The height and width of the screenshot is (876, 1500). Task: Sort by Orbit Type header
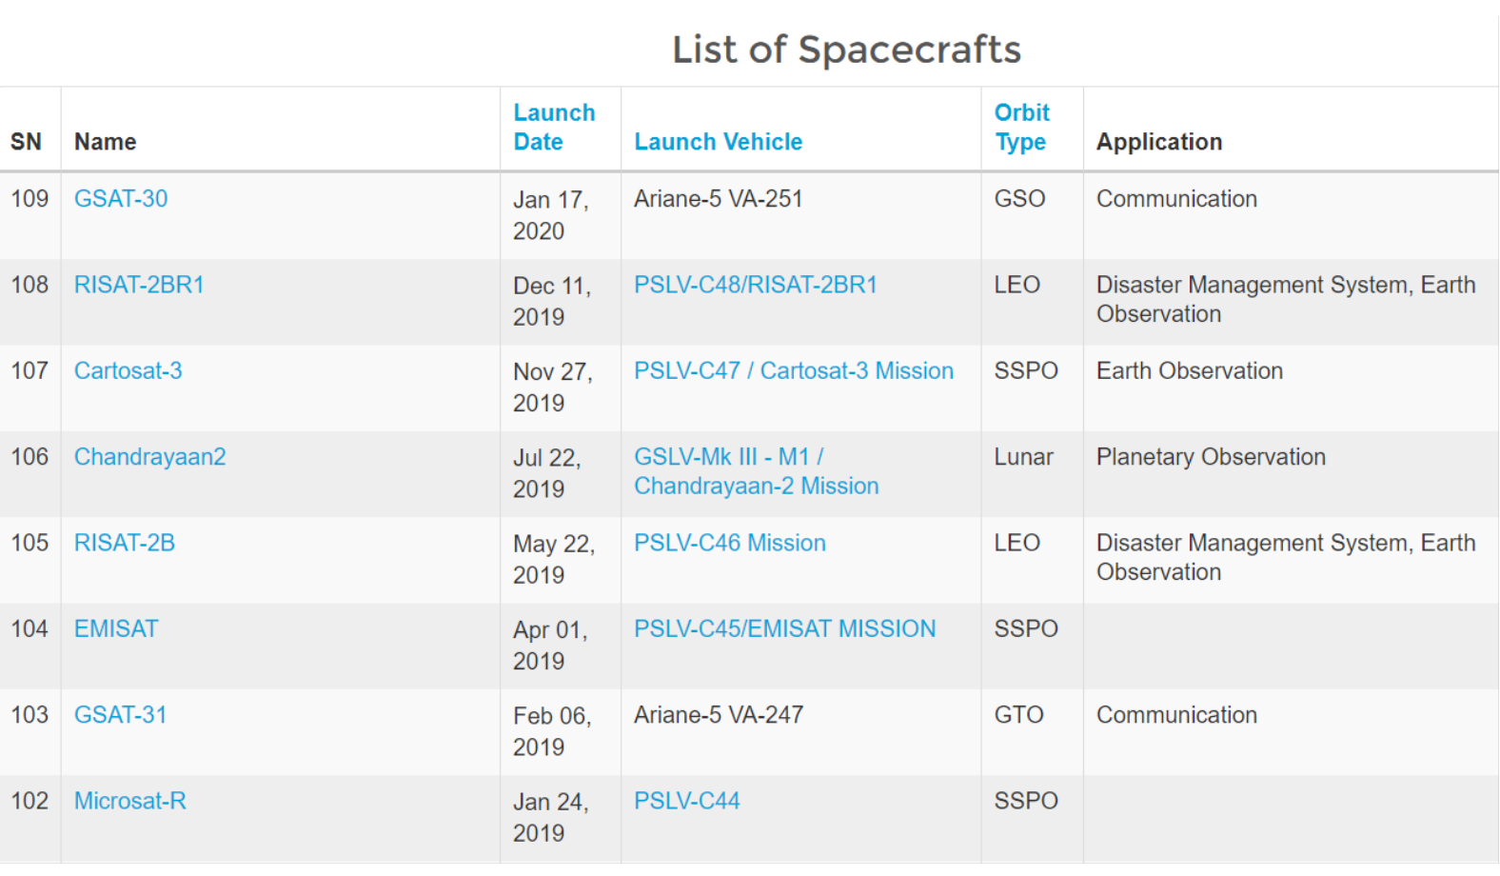click(x=1022, y=128)
